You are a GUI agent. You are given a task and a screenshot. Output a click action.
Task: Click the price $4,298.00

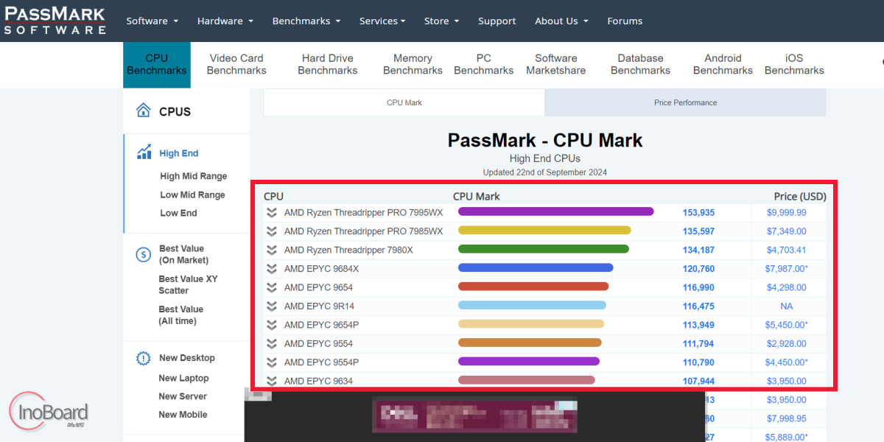click(x=786, y=287)
